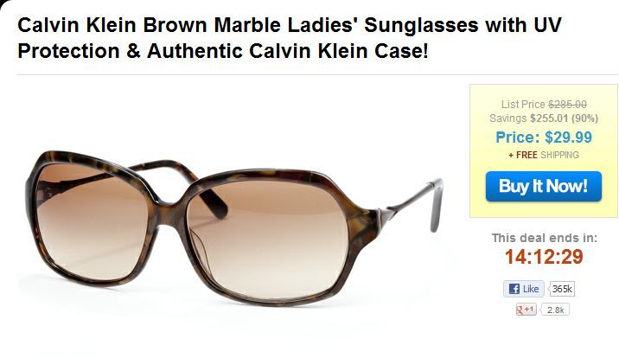Click the 'This deal ends in:' label
This screenshot has height=358, width=619.
[x=545, y=238]
